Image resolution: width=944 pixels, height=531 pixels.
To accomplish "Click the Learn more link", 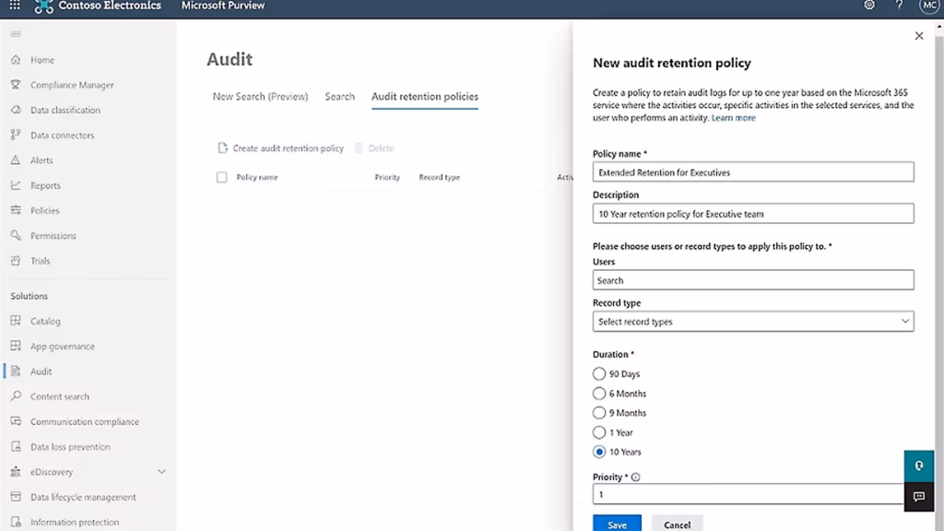I will click(733, 117).
